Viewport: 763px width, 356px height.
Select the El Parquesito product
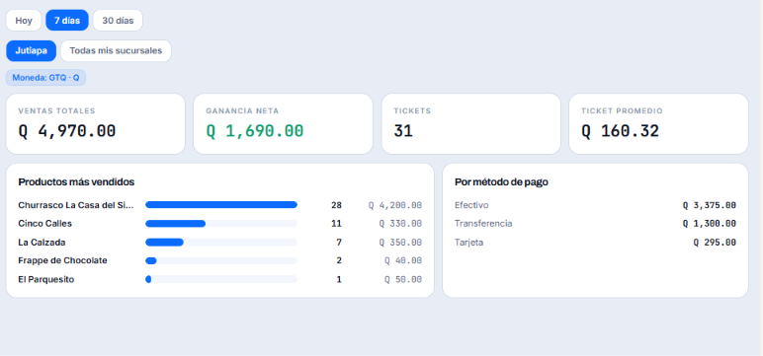(x=46, y=280)
